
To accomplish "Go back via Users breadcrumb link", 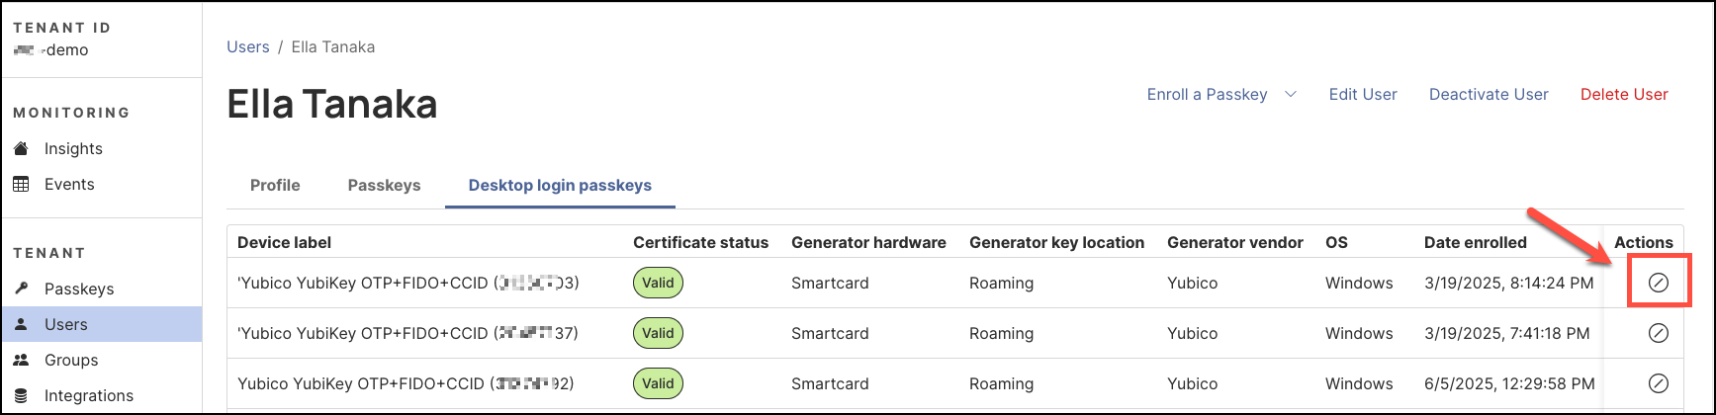I will pos(248,46).
